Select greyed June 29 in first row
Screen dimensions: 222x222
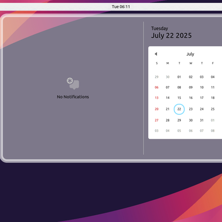pyautogui.click(x=157, y=77)
